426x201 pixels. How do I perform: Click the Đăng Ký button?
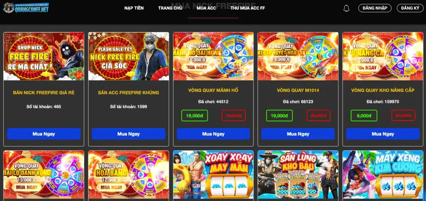[x=410, y=8]
